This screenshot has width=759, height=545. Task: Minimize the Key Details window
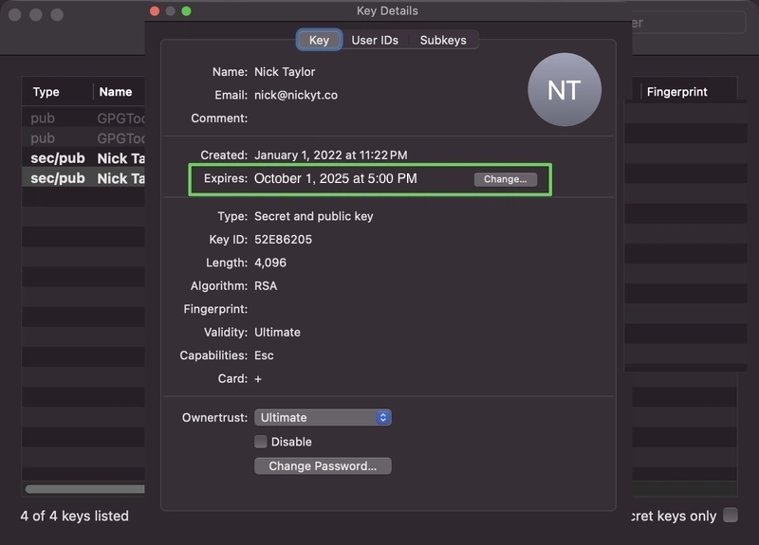[x=171, y=11]
